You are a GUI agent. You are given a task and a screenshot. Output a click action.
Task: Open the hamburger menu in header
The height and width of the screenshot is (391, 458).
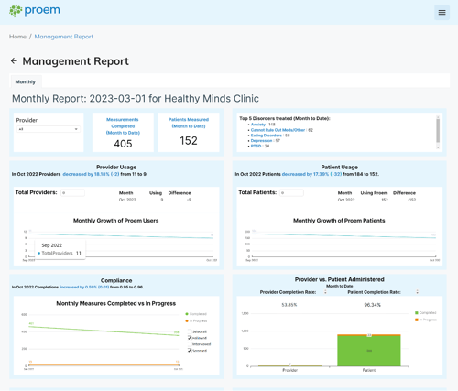[442, 13]
